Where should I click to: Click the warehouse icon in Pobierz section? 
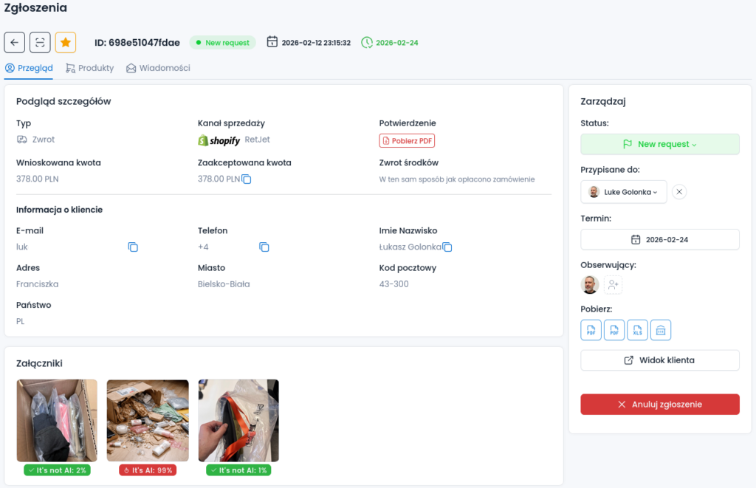tap(661, 330)
